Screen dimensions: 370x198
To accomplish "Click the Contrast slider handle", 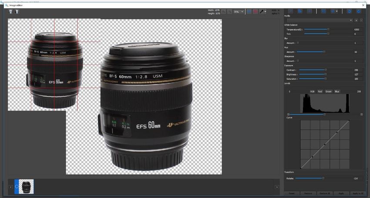I will 326,70.
